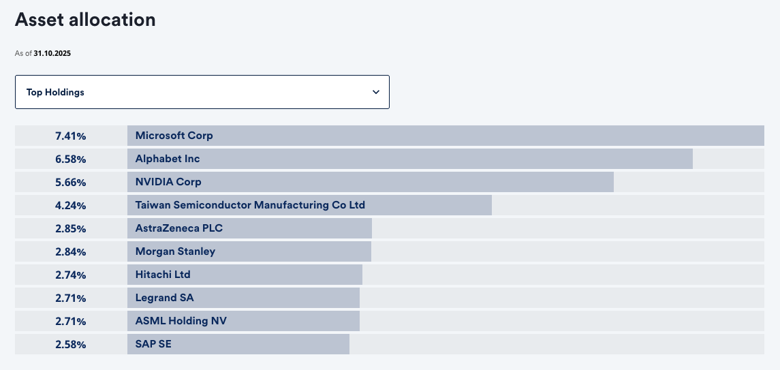Select the AstraZeneca PLC row

249,228
